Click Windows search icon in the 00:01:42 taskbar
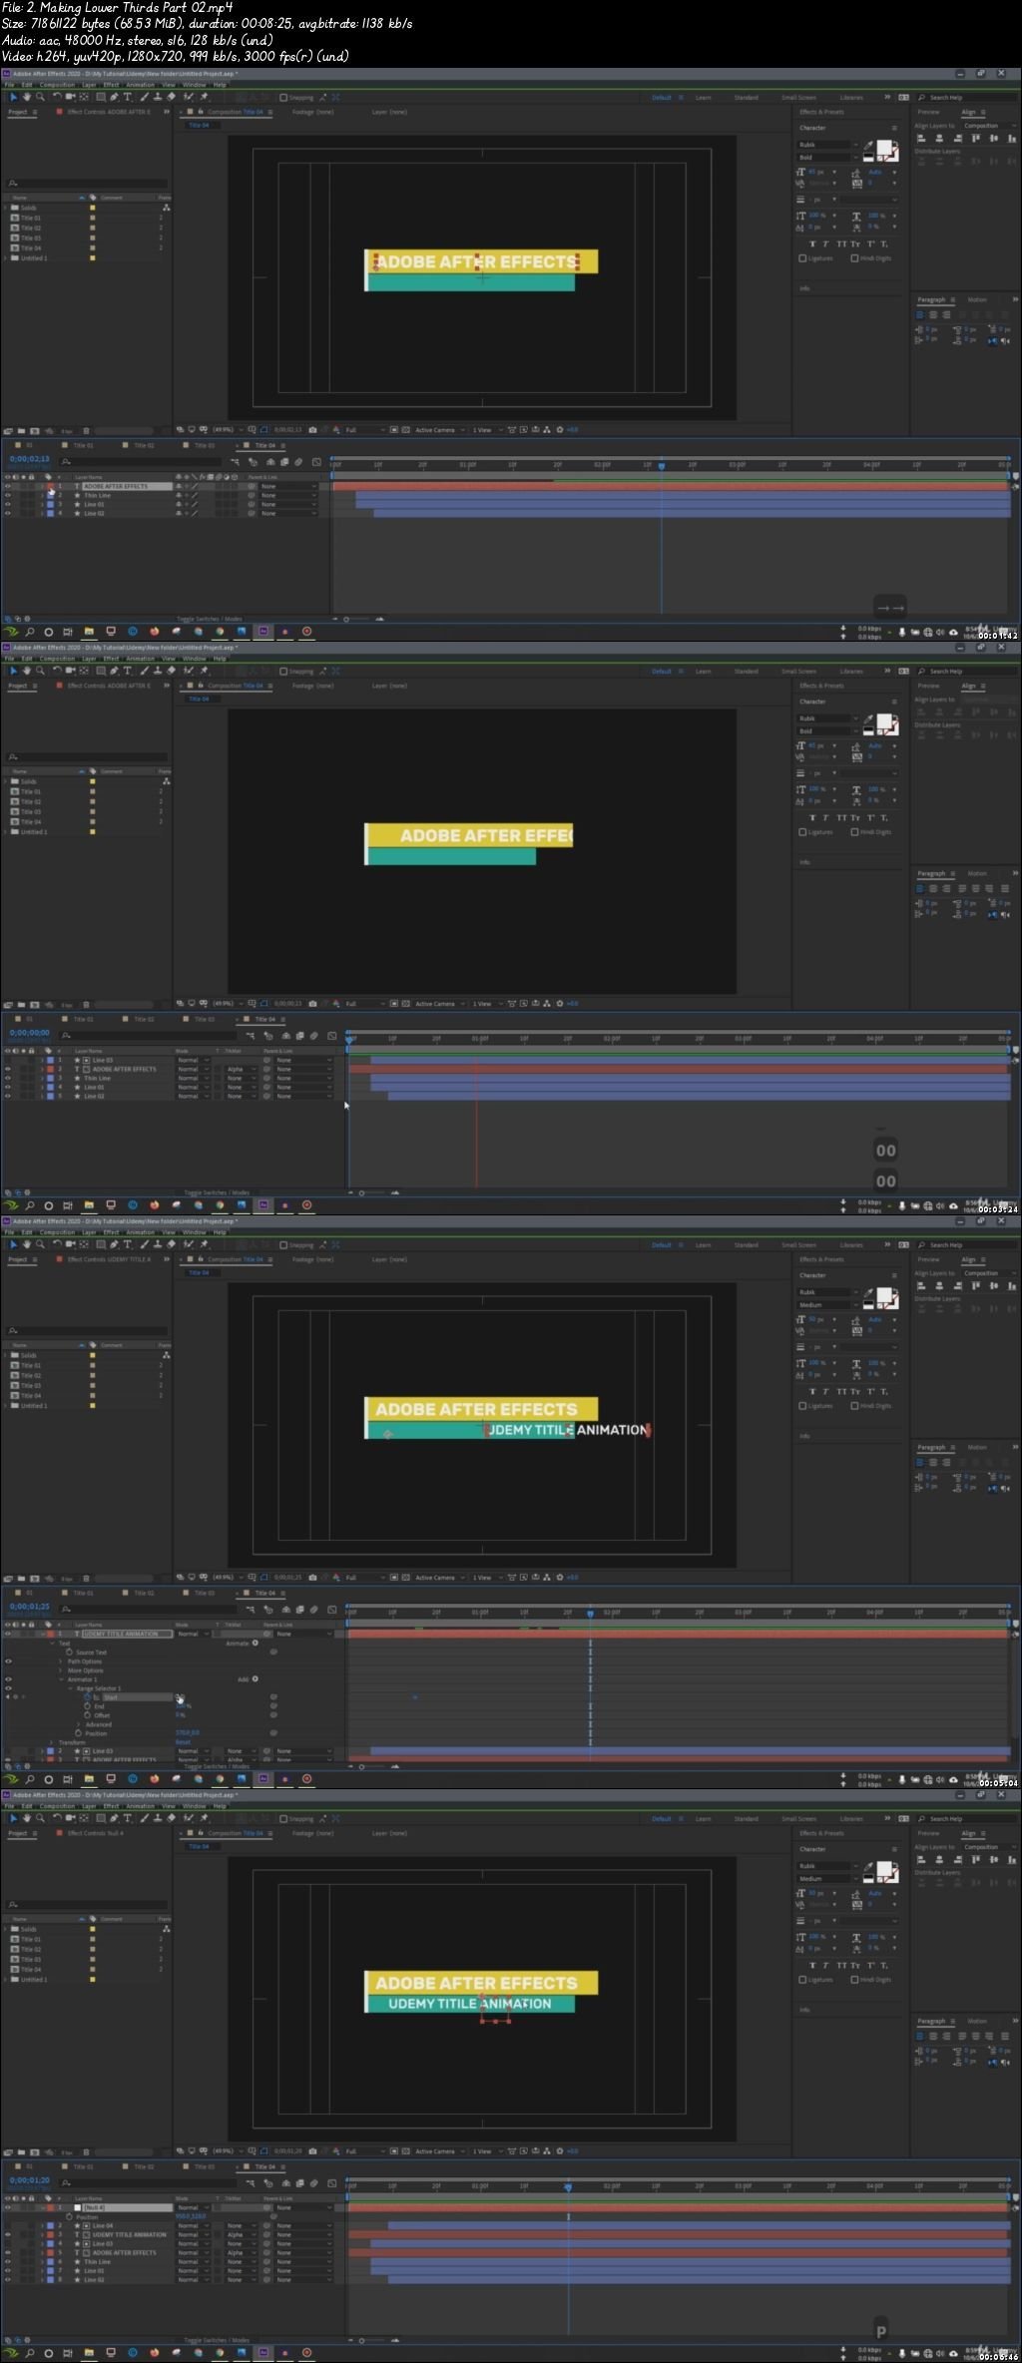 (29, 632)
